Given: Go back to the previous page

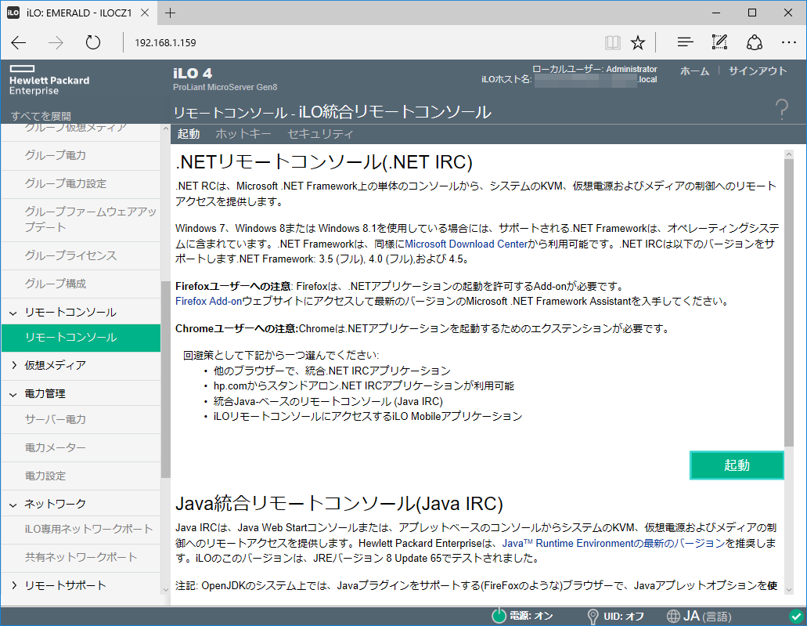Looking at the screenshot, I should 19,43.
